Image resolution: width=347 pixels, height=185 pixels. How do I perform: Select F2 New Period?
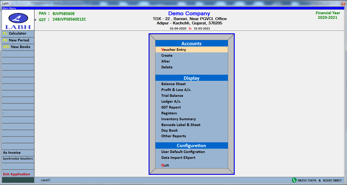(x=18, y=40)
